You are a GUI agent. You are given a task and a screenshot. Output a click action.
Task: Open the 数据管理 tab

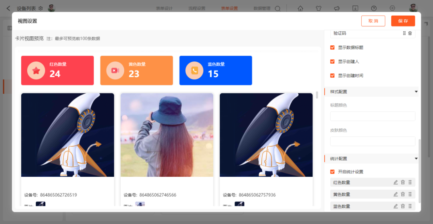click(x=262, y=8)
